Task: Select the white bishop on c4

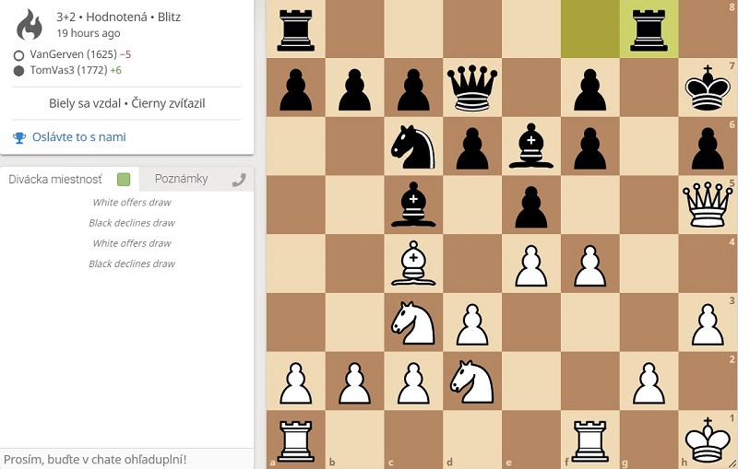Action: (413, 264)
